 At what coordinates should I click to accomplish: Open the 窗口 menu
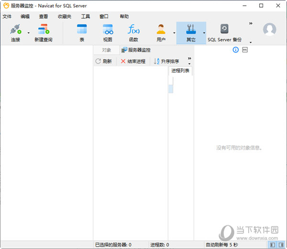[104, 16]
